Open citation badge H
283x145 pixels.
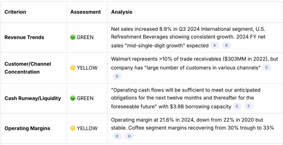(129, 136)
